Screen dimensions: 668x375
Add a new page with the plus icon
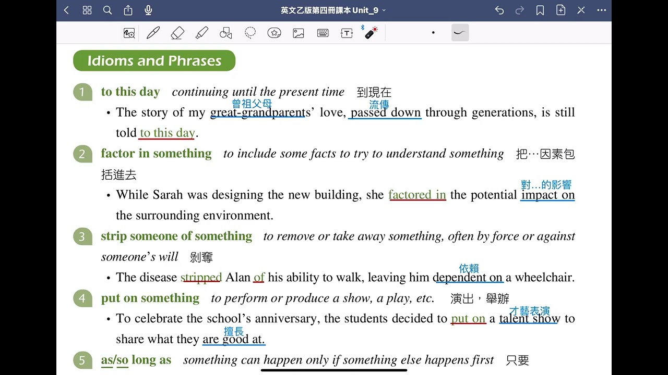(x=560, y=10)
